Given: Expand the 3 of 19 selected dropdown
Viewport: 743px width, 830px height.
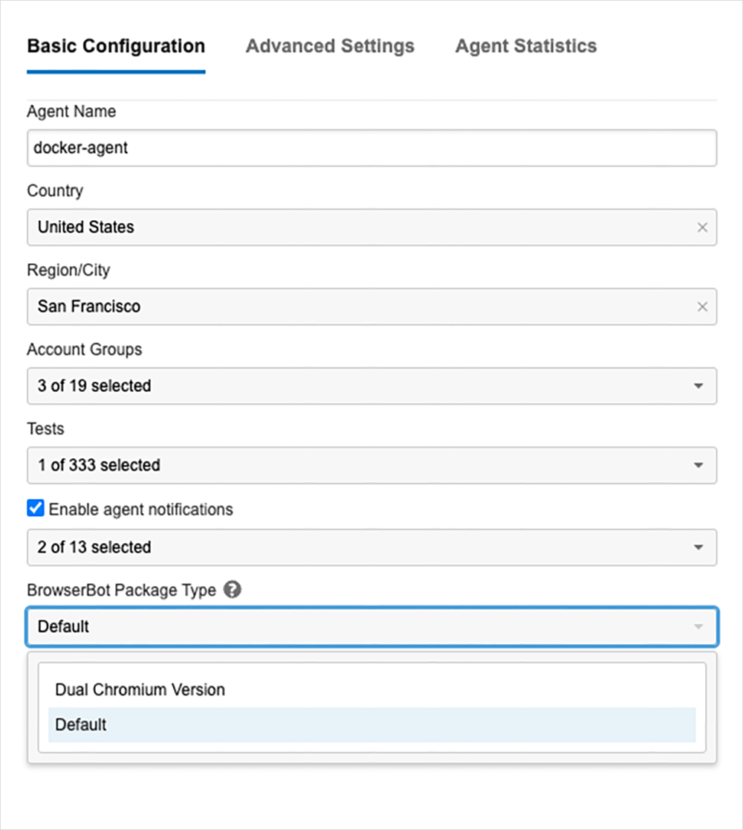Looking at the screenshot, I should (357, 386).
